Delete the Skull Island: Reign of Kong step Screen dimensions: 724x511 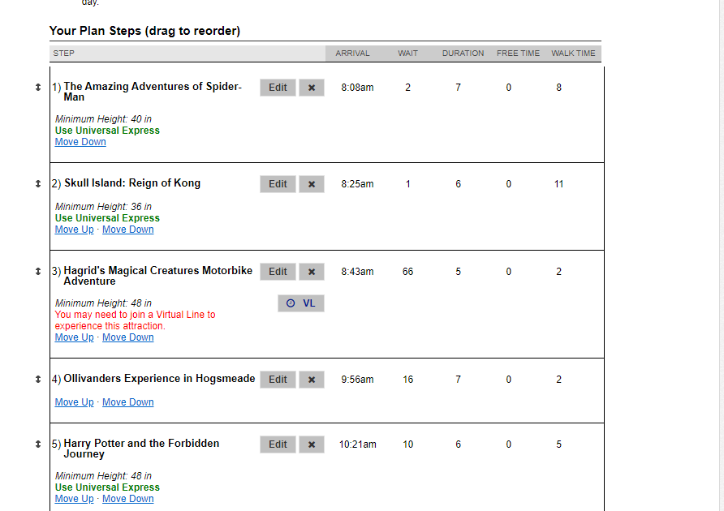[x=312, y=184]
